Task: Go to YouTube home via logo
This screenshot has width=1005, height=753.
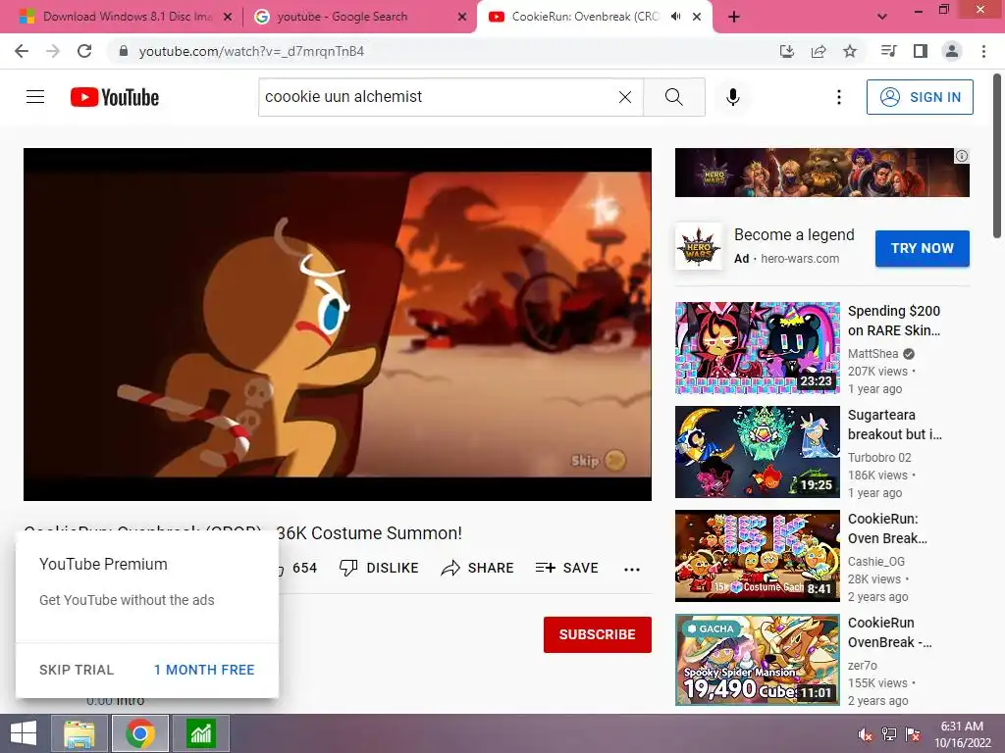Action: [115, 97]
